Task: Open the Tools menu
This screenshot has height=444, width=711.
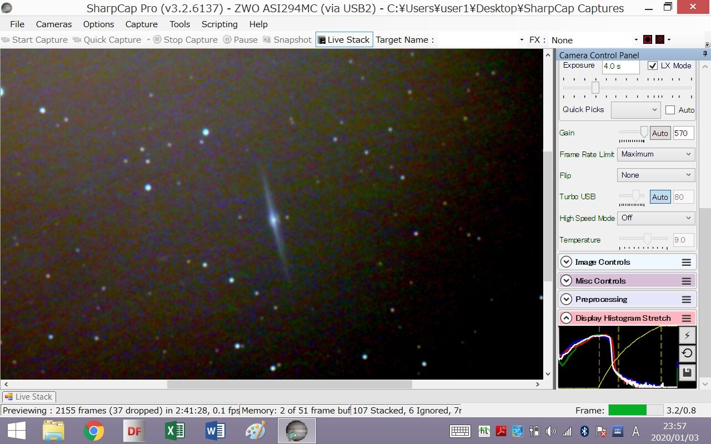Action: [179, 24]
